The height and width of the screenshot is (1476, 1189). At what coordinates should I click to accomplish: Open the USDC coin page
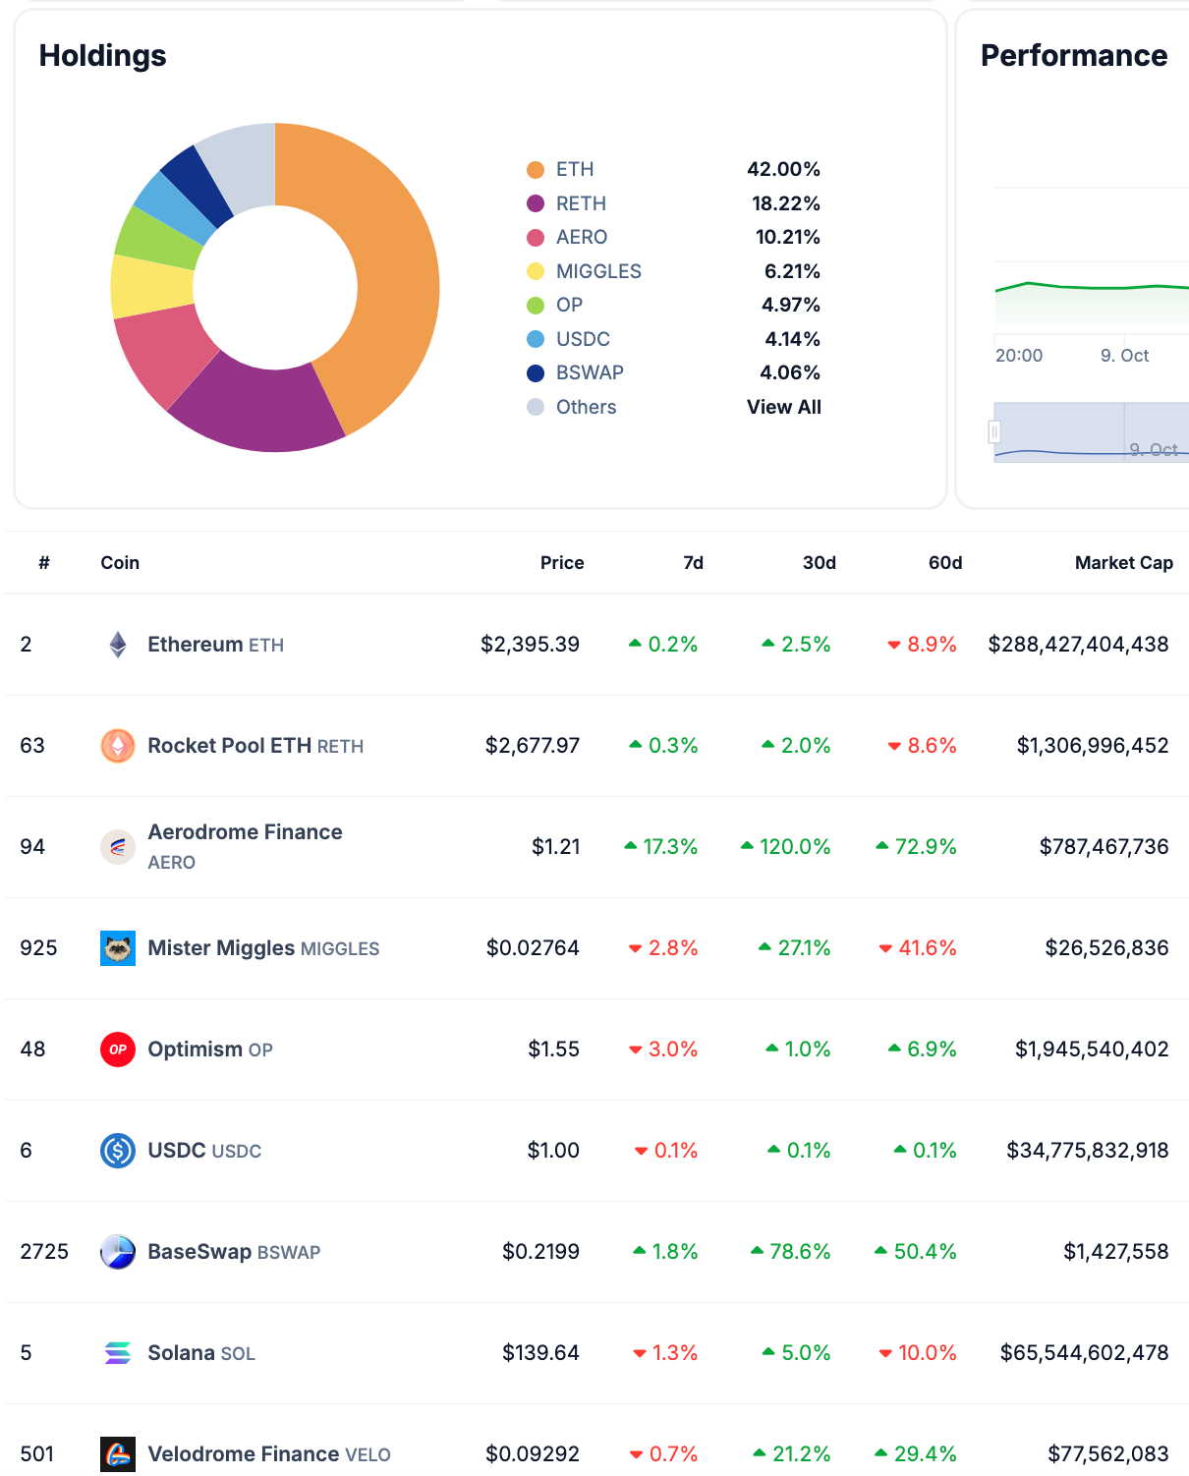pos(204,1151)
